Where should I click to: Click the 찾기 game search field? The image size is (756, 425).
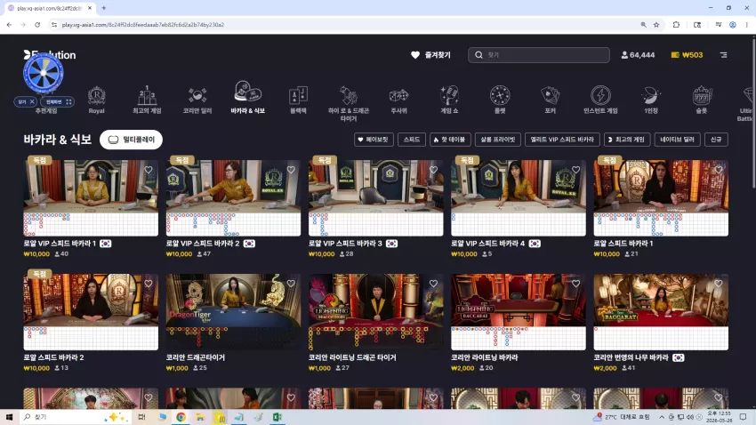click(x=539, y=55)
